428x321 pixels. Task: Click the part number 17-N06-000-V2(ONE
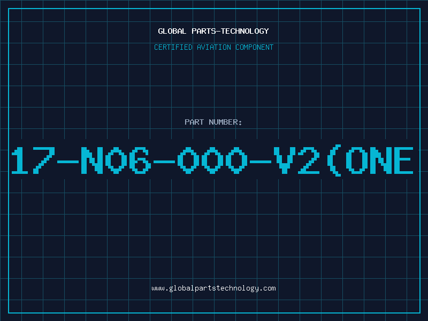[x=212, y=160]
